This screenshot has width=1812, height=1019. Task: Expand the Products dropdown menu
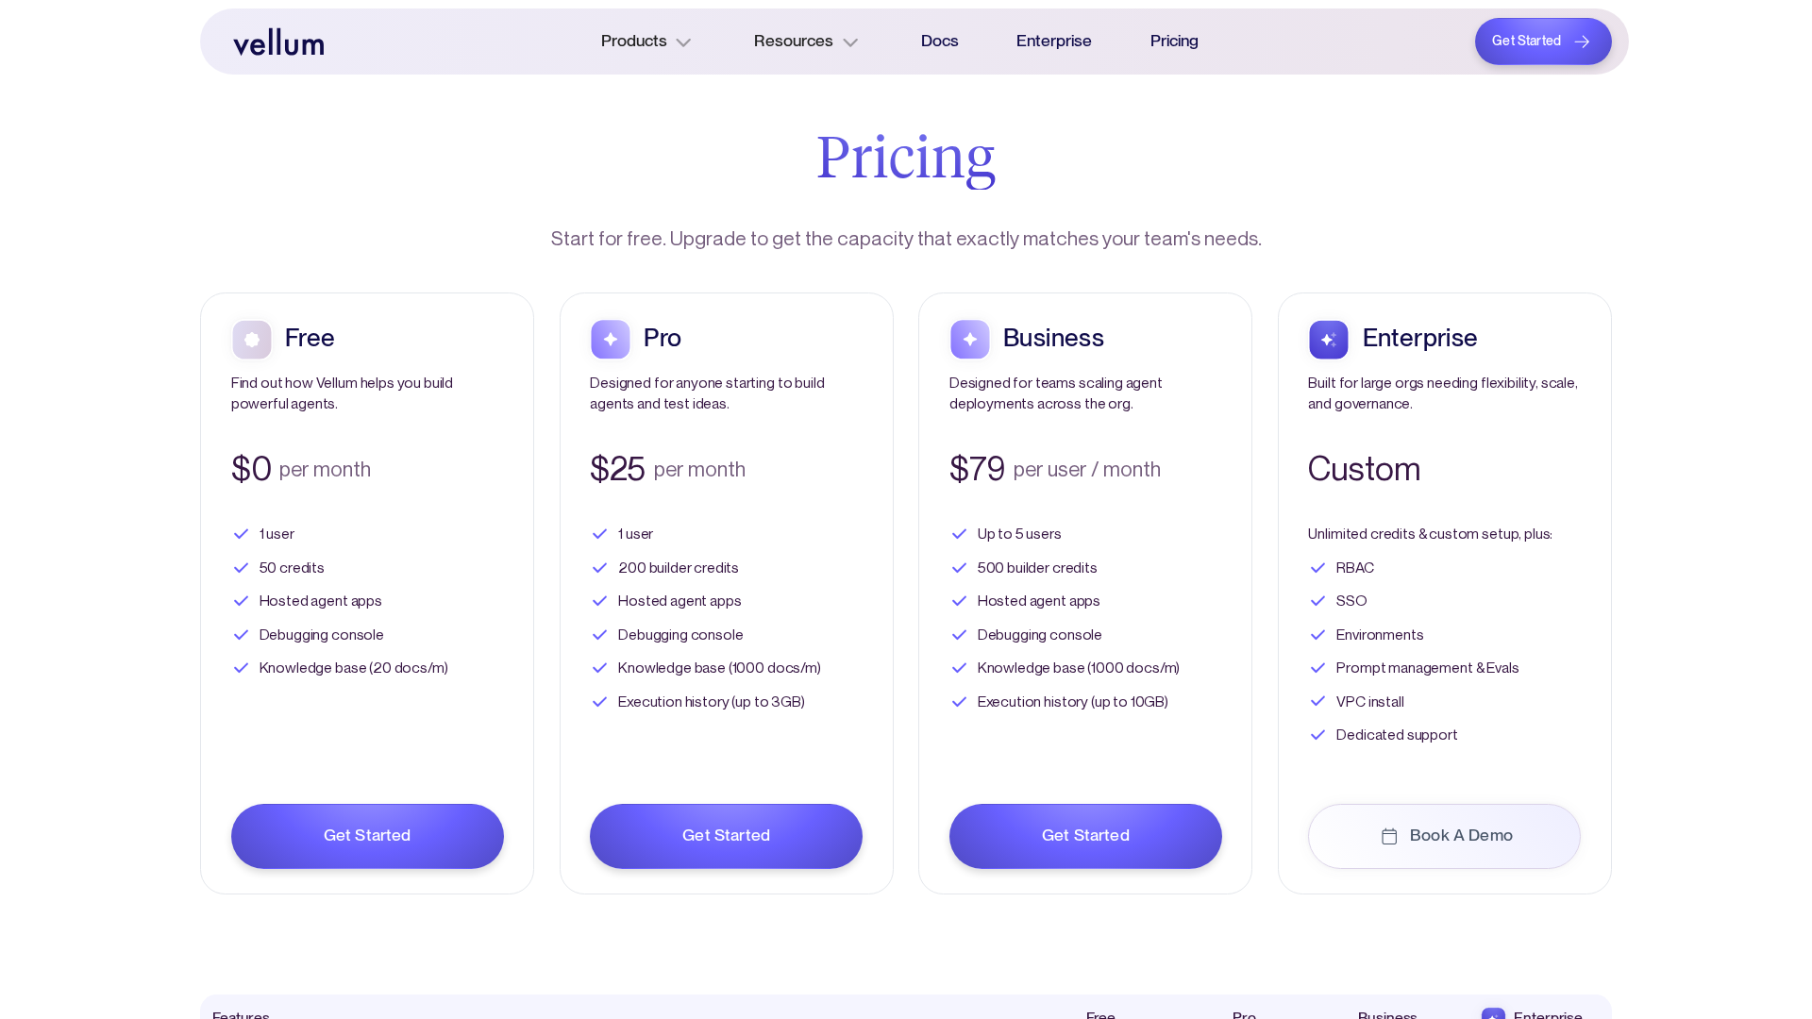coord(634,42)
